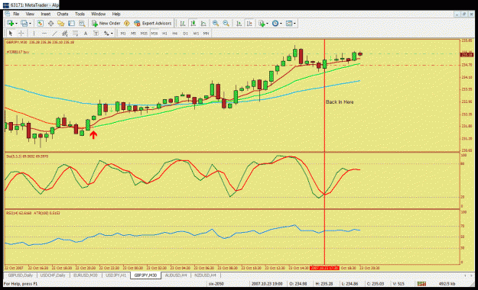The width and height of the screenshot is (478, 290).
Task: Open the View menu
Action: (30, 14)
